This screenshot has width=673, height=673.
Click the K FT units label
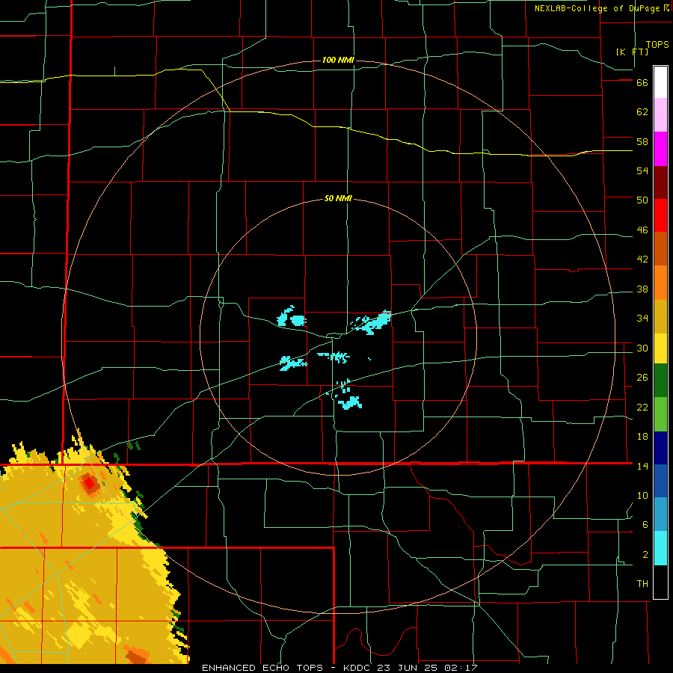click(632, 52)
